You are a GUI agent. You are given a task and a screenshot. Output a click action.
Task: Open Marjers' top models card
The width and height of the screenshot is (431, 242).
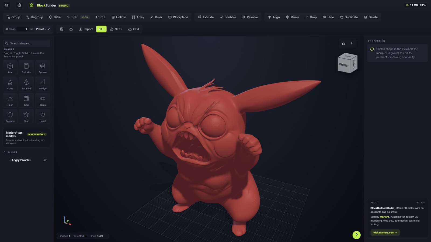click(x=26, y=138)
